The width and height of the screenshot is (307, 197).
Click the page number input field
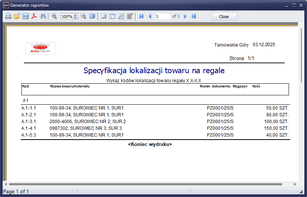pos(162,17)
